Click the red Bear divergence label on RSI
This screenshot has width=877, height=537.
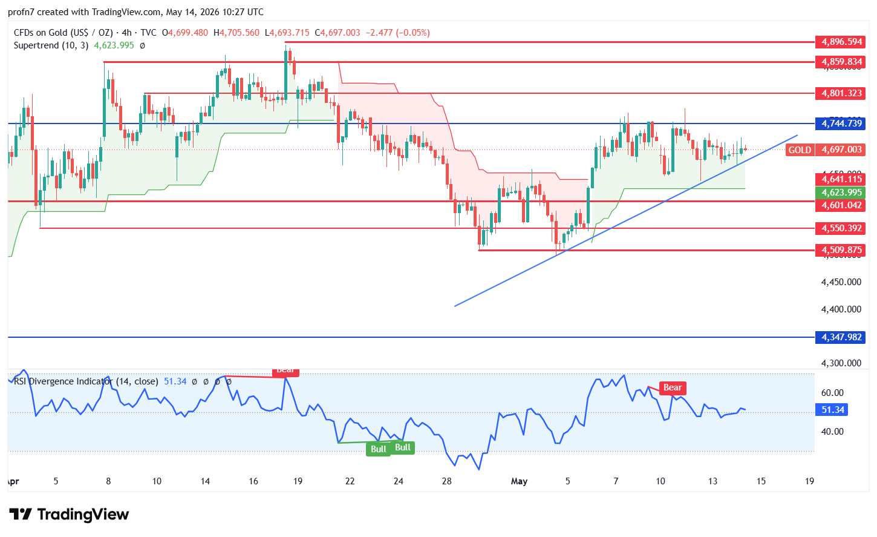[x=672, y=387]
